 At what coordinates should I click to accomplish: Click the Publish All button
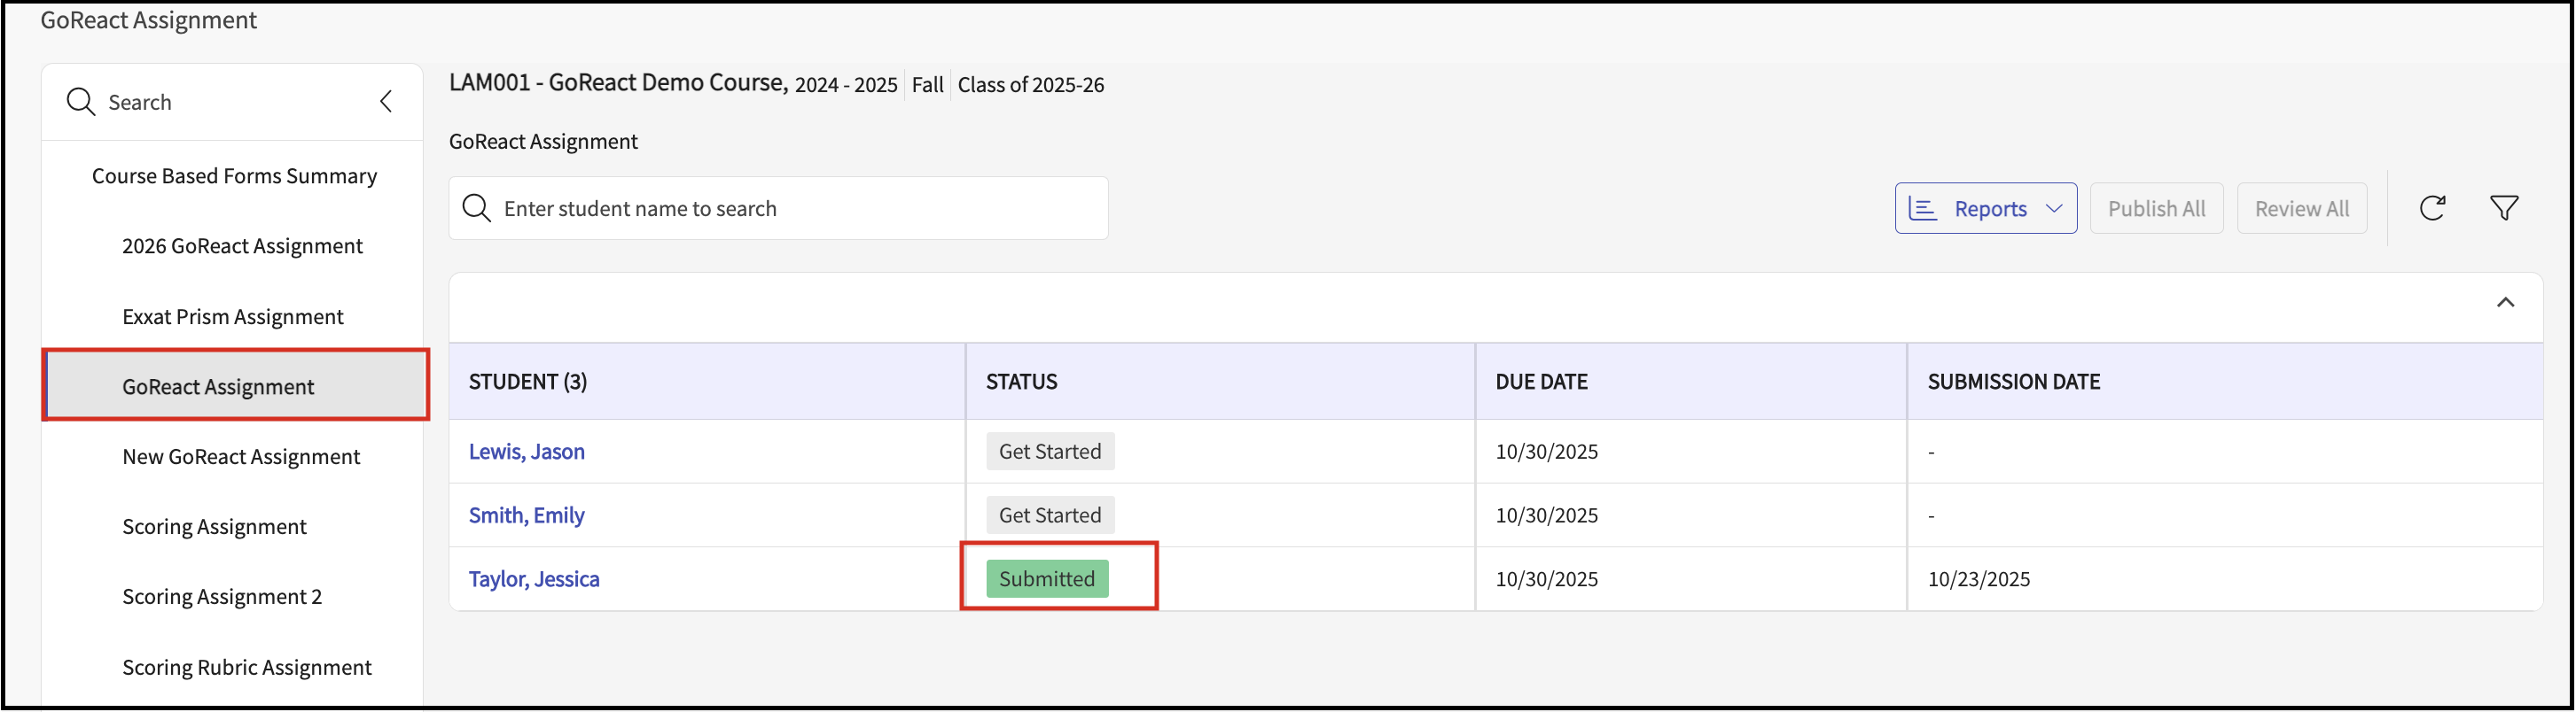tap(2156, 209)
